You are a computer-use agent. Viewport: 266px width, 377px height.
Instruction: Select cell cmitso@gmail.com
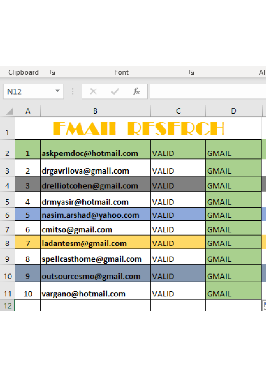click(x=95, y=228)
